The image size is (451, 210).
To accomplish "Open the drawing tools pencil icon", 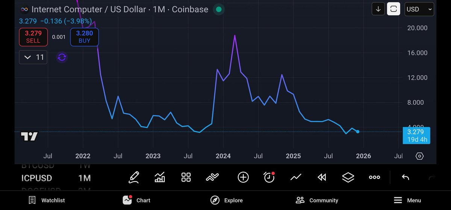I will tap(134, 177).
